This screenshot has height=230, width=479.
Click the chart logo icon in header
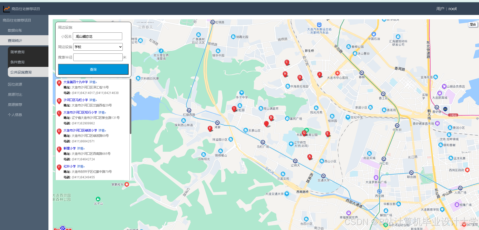pyautogui.click(x=6, y=9)
